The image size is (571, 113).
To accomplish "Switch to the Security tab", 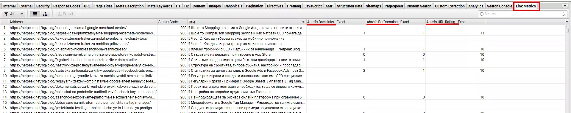I will pyautogui.click(x=43, y=6).
